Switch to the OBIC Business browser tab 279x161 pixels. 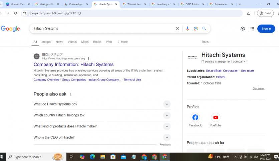pos(192,4)
